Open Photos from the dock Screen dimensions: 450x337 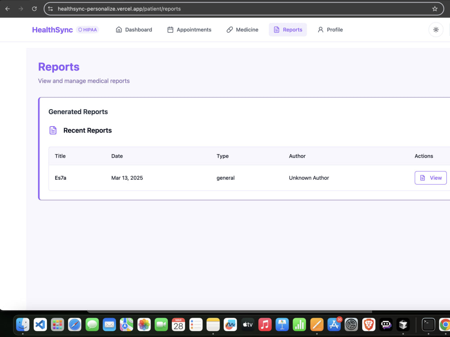point(144,325)
